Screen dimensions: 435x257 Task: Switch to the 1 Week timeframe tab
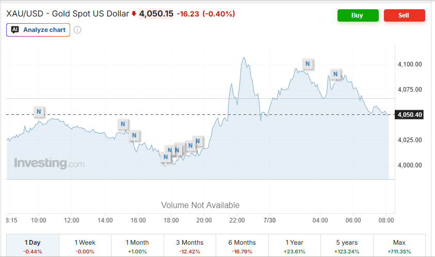(85, 246)
